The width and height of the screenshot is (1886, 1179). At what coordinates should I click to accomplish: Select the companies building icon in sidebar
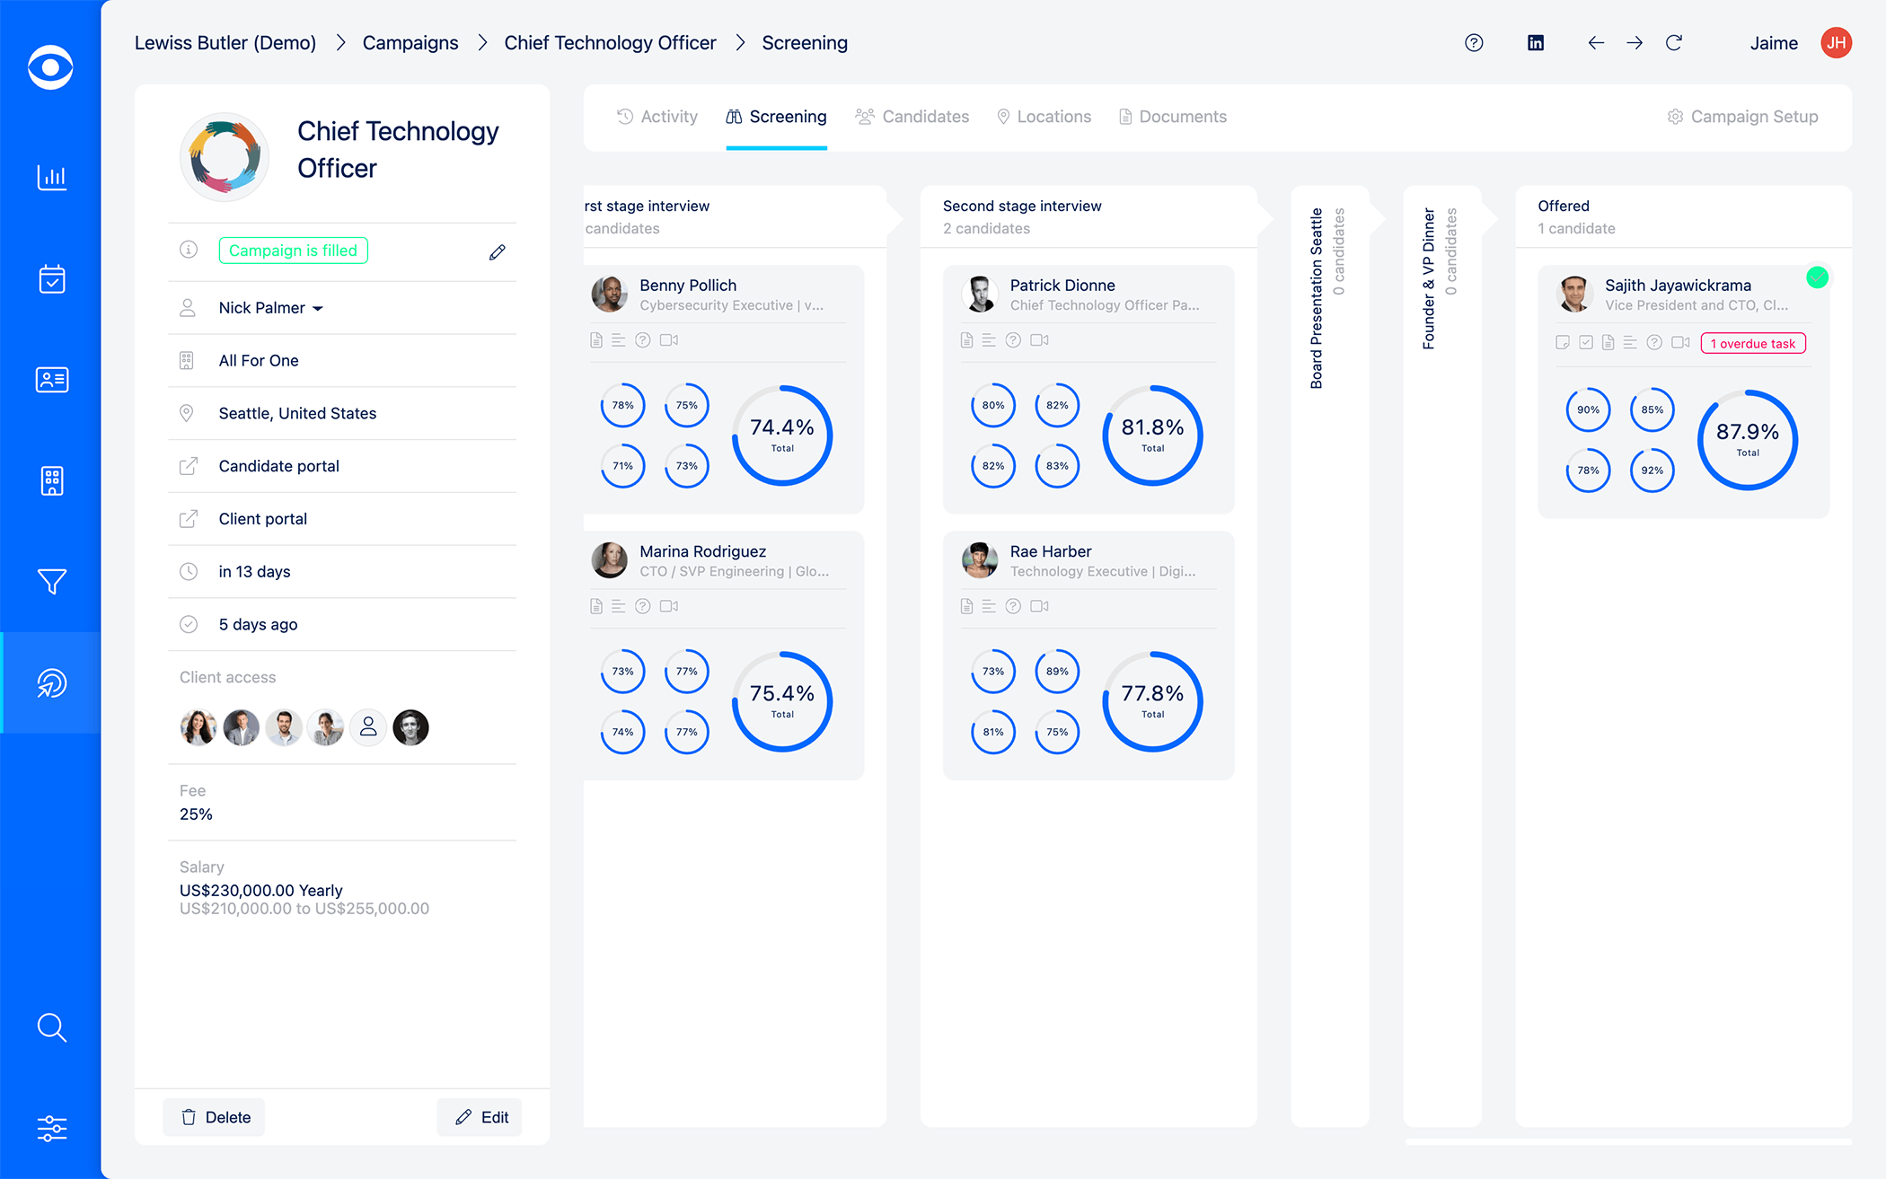pos(51,481)
